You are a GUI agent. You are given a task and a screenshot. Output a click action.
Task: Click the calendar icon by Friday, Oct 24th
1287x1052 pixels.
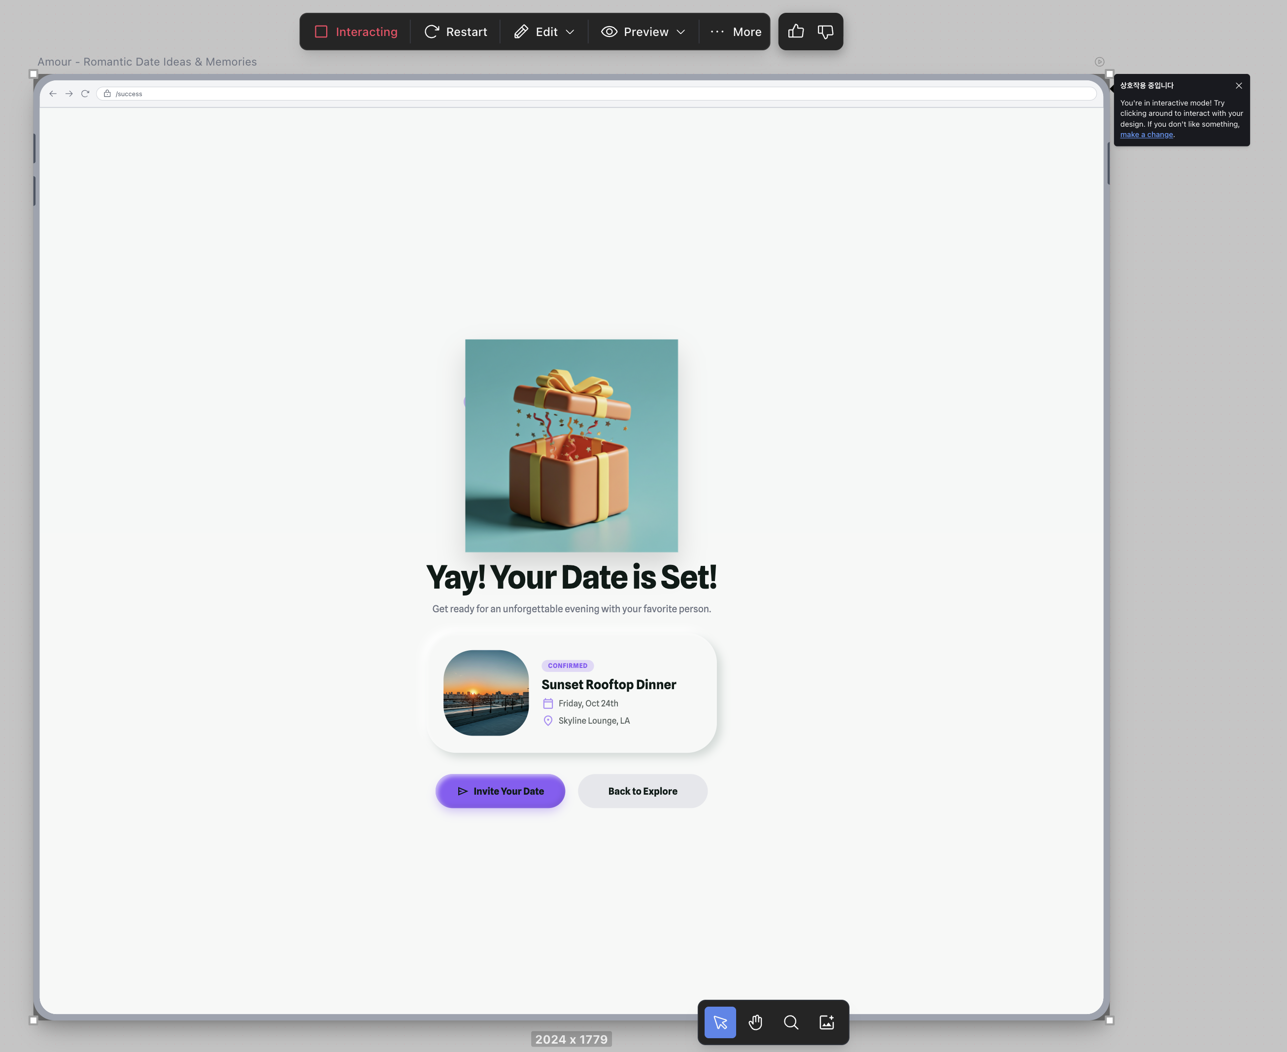coord(547,703)
